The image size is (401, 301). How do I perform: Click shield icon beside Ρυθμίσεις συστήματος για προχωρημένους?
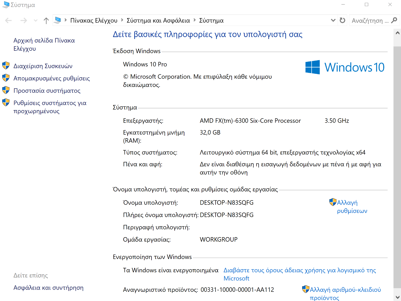coord(6,103)
